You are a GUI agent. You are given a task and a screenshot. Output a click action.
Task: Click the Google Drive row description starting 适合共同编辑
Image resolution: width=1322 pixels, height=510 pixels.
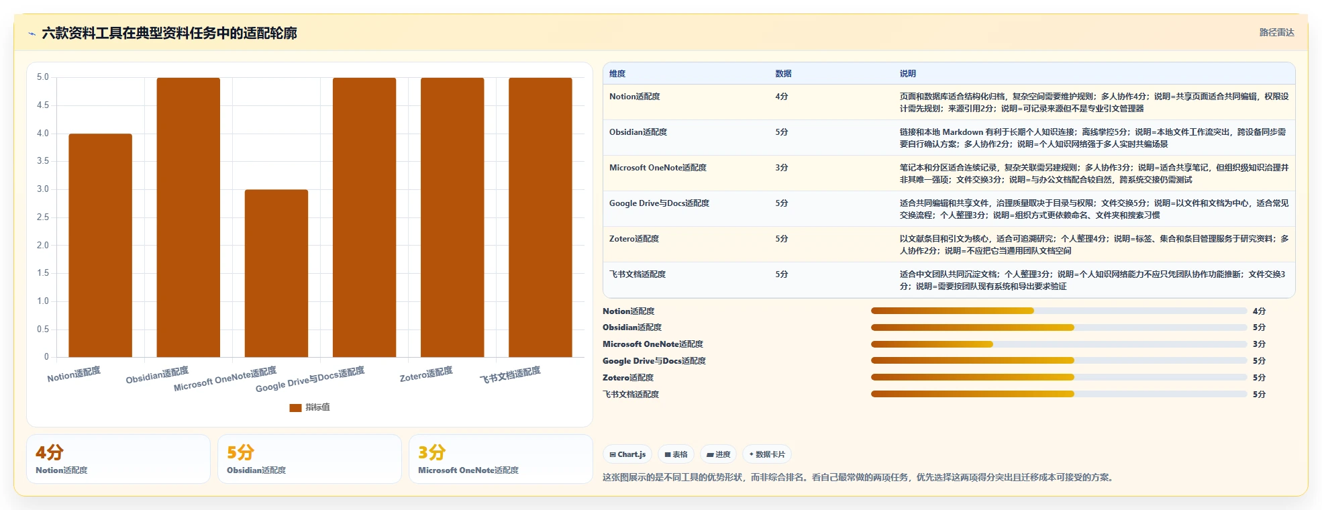pos(1094,209)
